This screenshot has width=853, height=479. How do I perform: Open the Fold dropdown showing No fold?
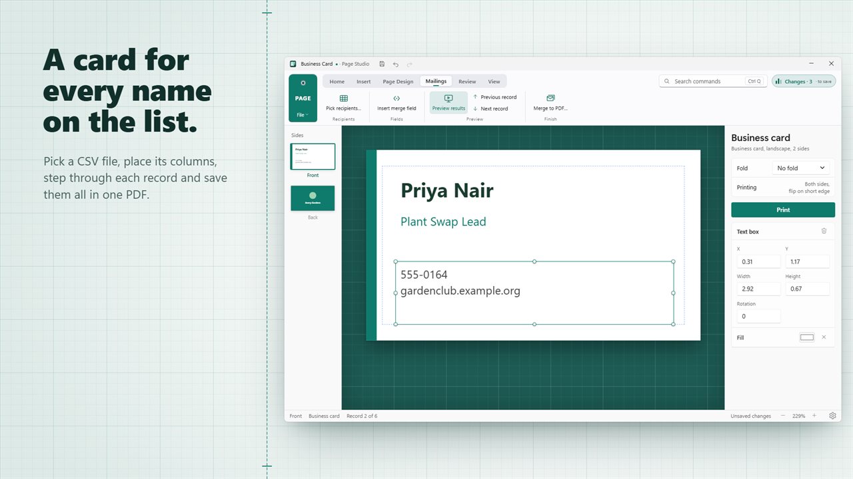click(x=802, y=168)
